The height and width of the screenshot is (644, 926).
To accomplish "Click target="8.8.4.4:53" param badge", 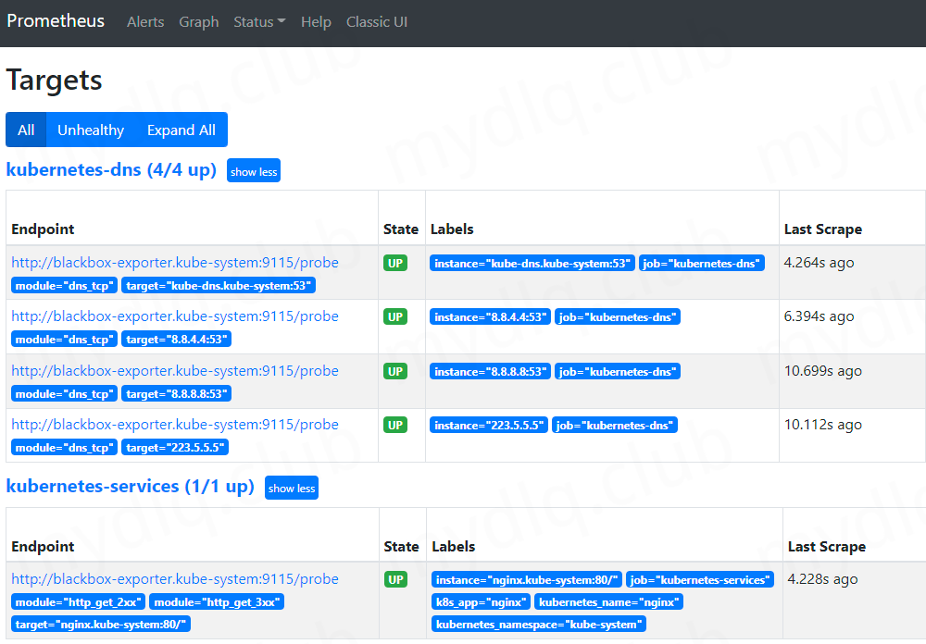I will pyautogui.click(x=176, y=340).
